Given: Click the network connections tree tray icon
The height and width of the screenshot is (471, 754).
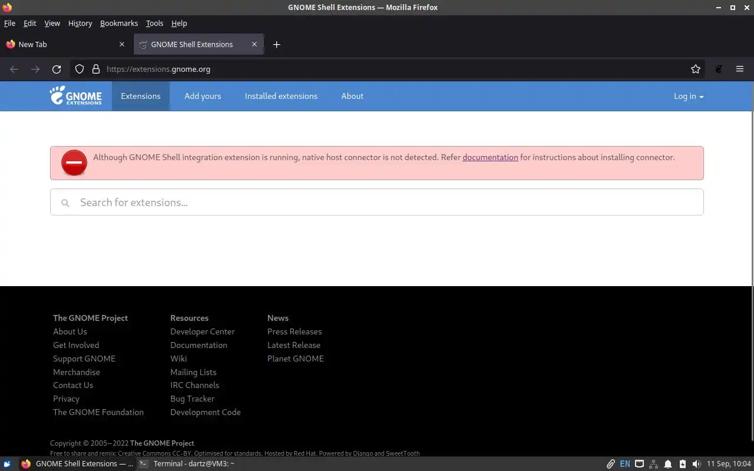Looking at the screenshot, I should click(654, 464).
